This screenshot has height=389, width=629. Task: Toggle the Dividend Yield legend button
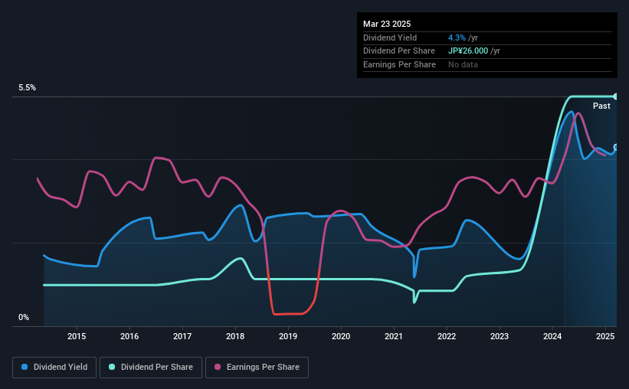[54, 368]
